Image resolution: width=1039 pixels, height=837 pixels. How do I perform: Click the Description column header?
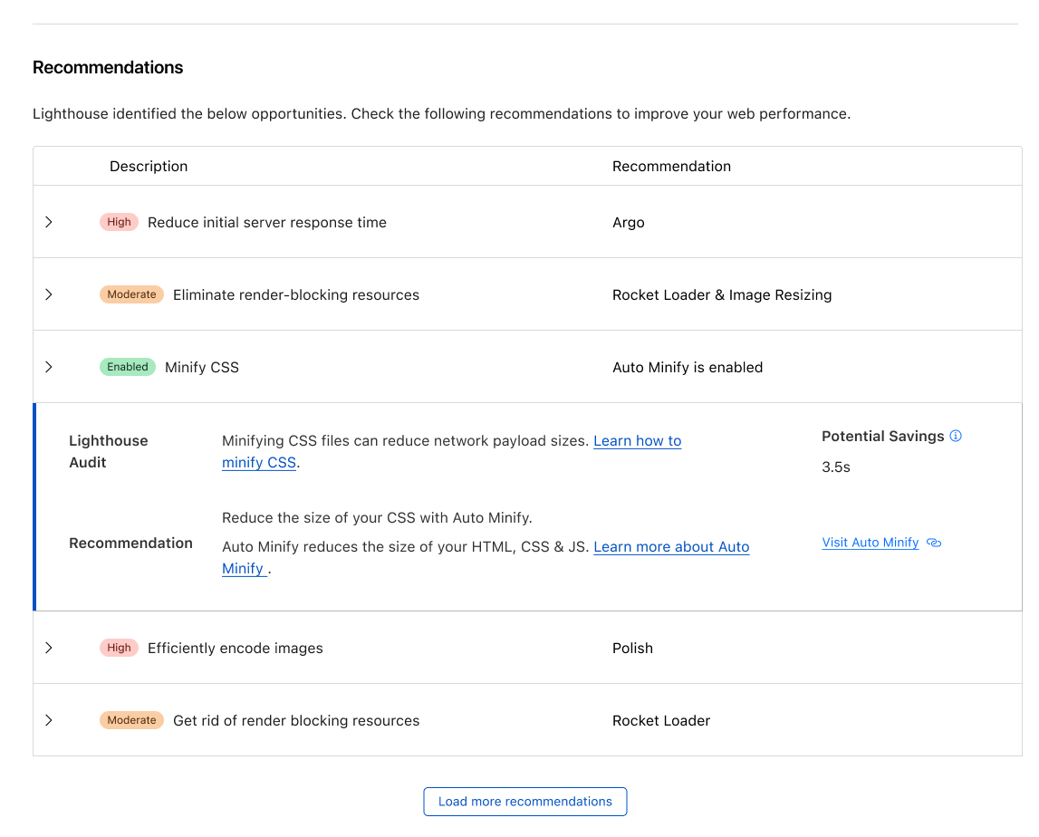click(x=149, y=166)
